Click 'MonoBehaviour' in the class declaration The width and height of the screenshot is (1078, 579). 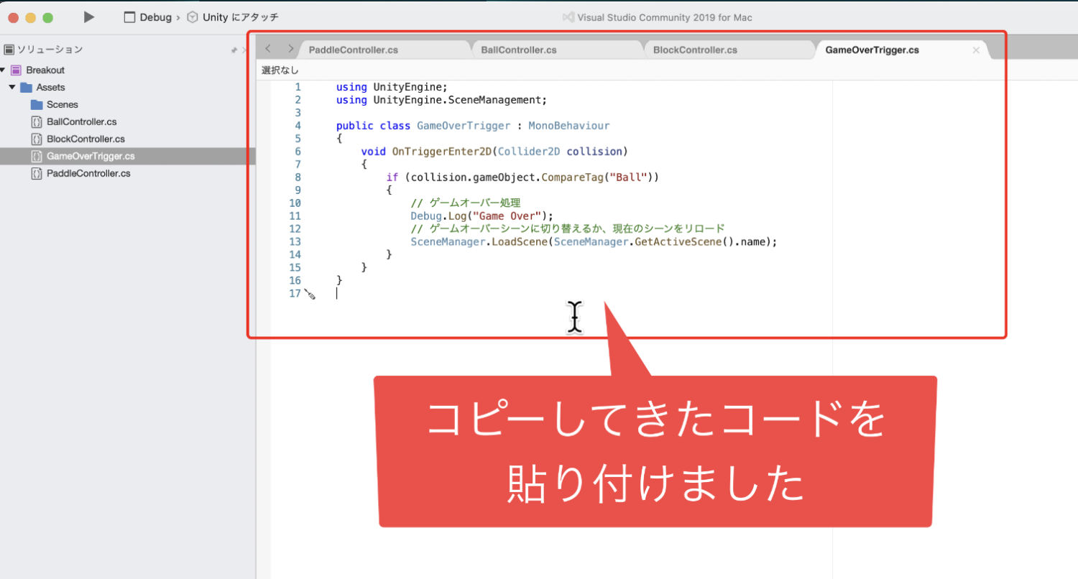568,126
